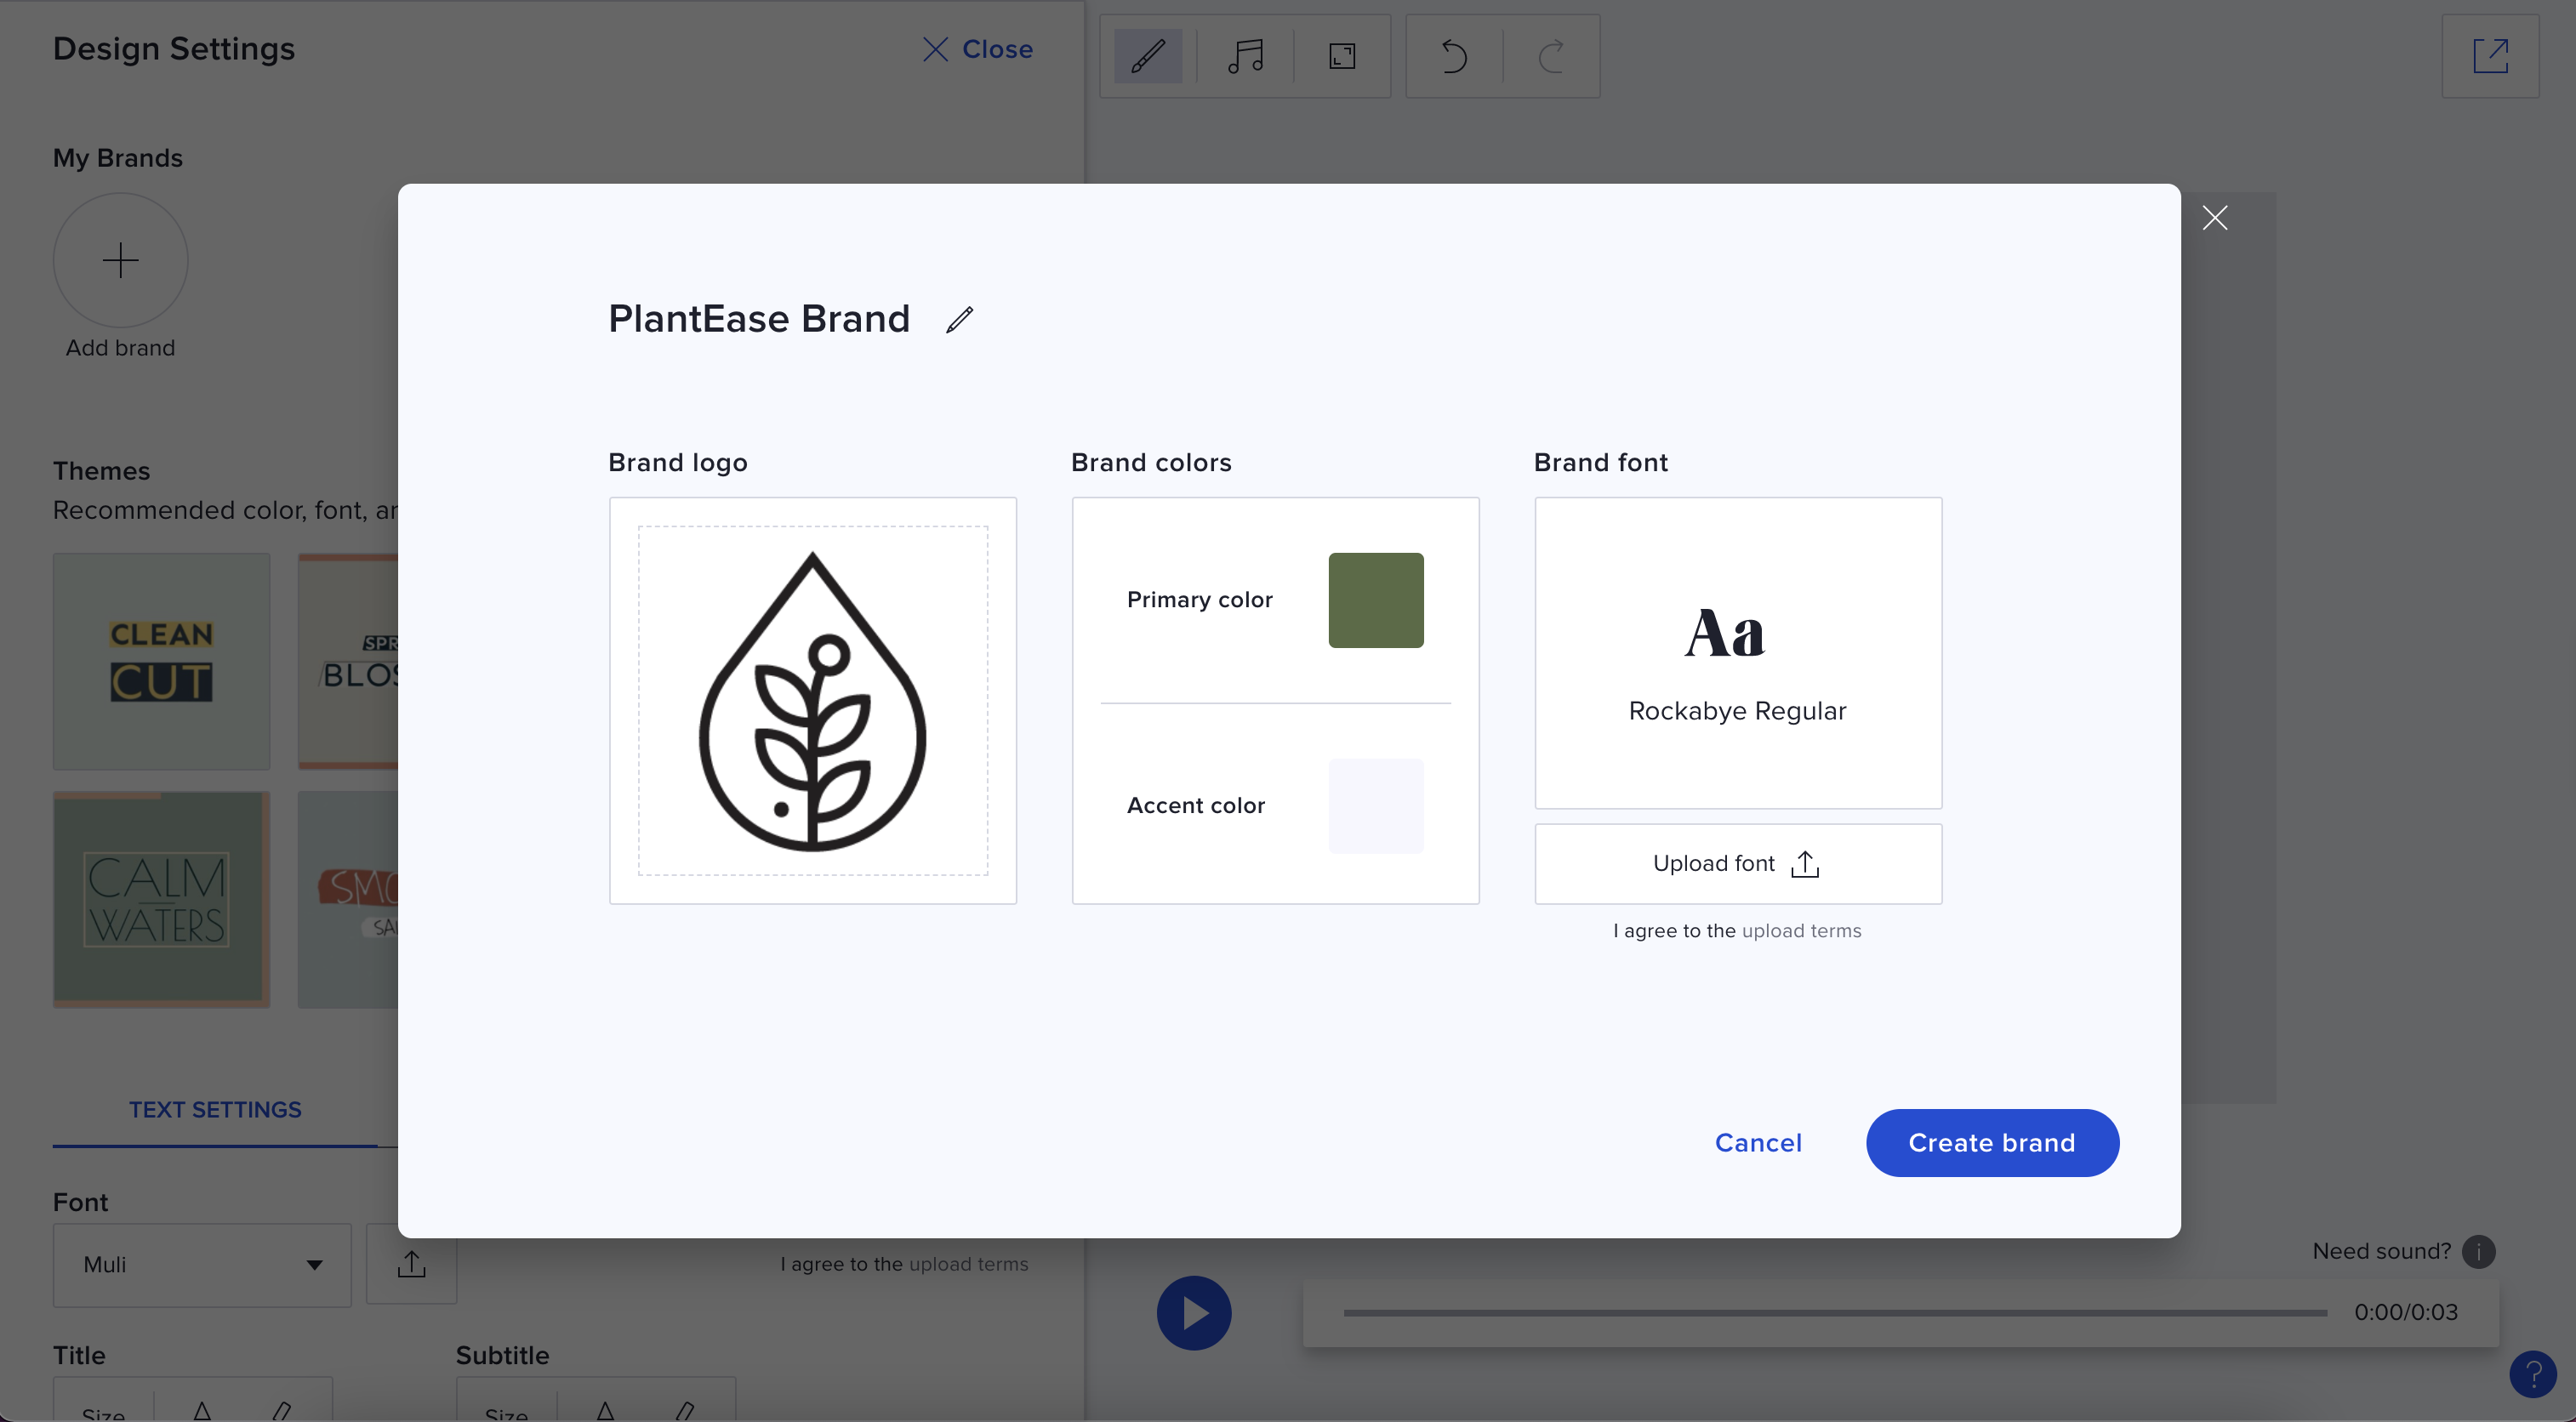2576x1422 pixels.
Task: Click the edit pencil icon next to PlantEase Brand
Action: click(x=960, y=317)
